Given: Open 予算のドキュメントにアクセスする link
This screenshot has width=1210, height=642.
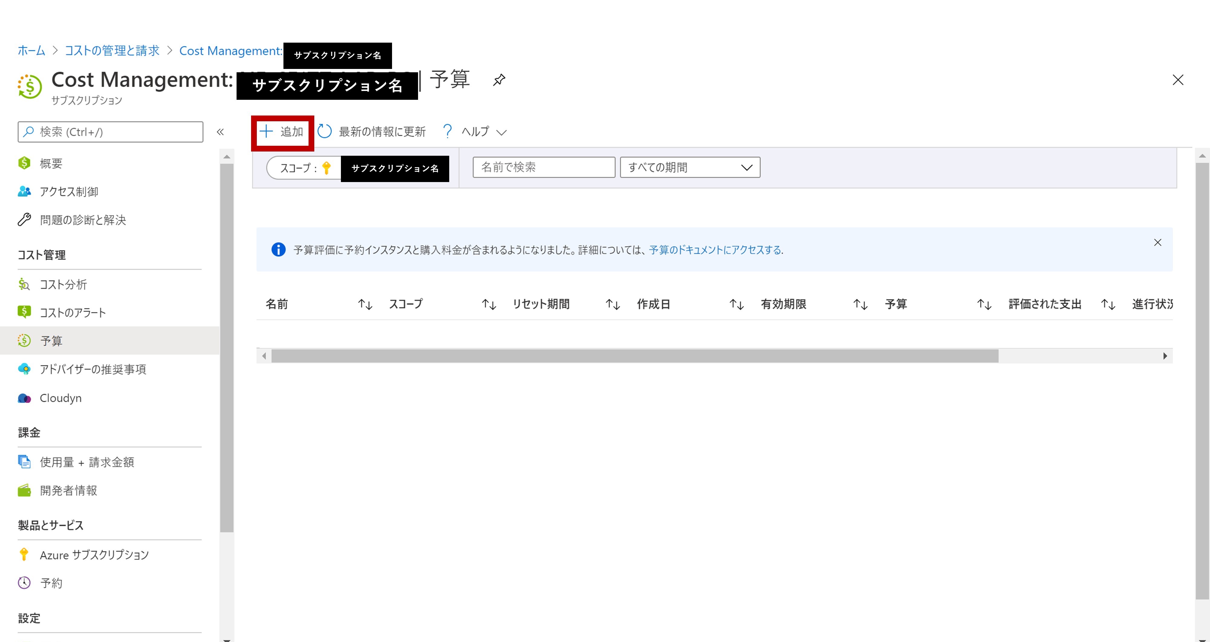Looking at the screenshot, I should pyautogui.click(x=715, y=250).
